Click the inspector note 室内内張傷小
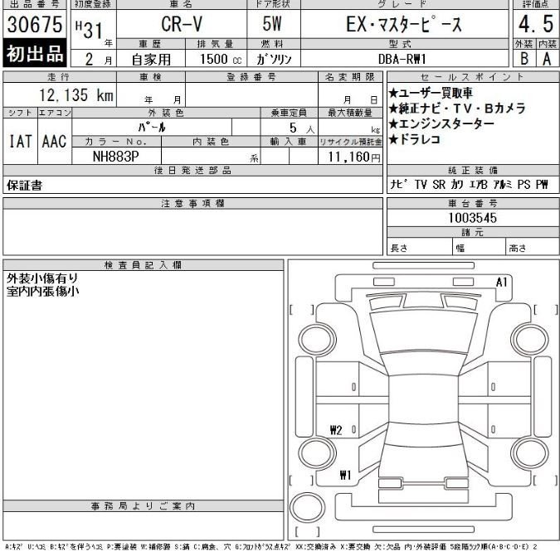This screenshot has width=560, height=551. [x=42, y=291]
